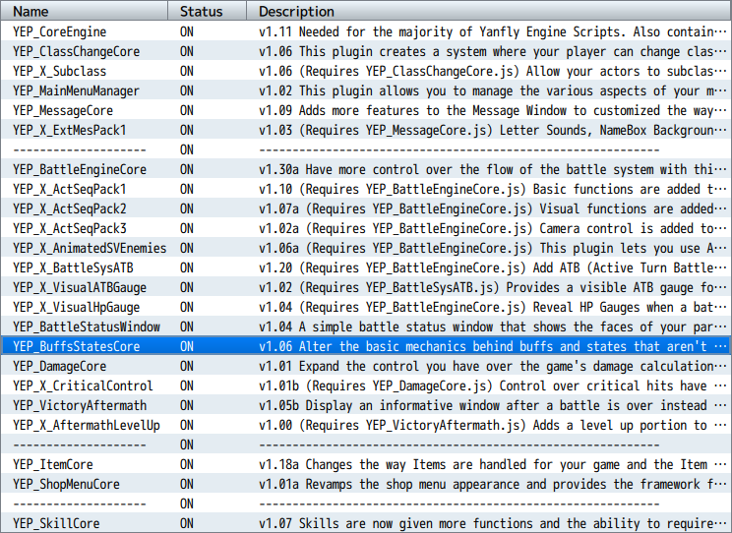Select YEP_X_Subclass in the list
Screen dimensions: 732x533
(x=366, y=71)
